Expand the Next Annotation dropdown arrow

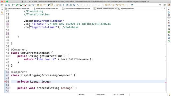click(x=111, y=5)
